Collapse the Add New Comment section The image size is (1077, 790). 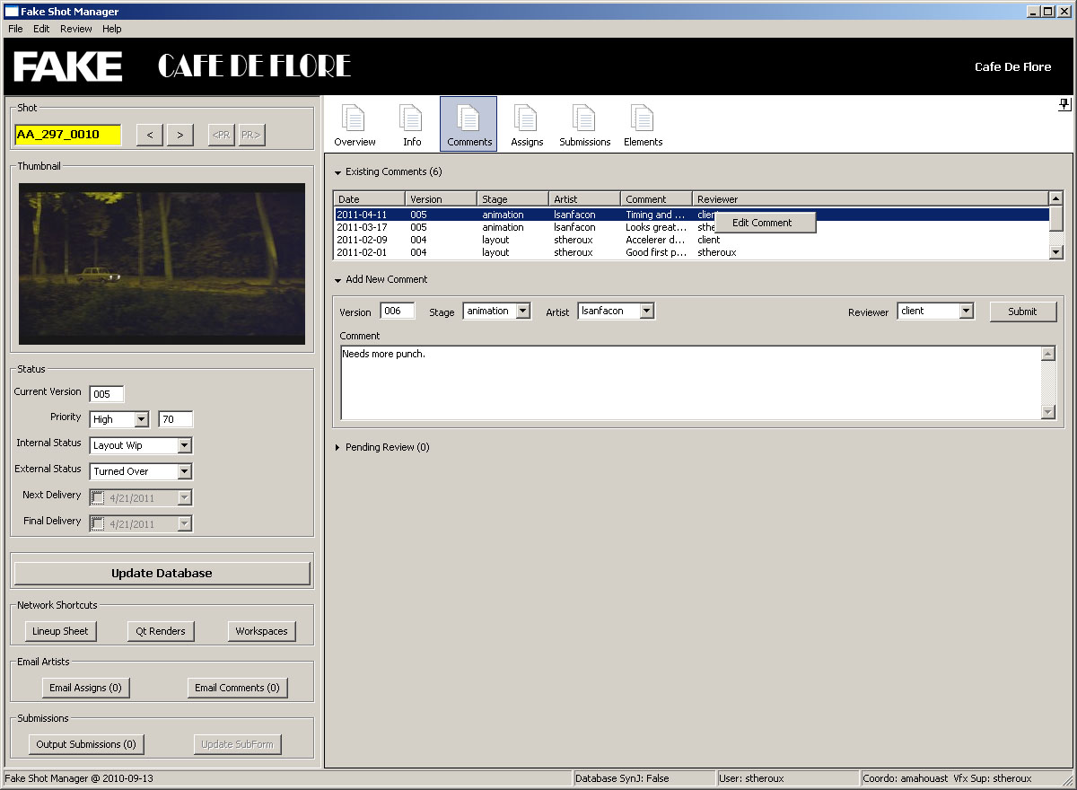[x=338, y=280]
